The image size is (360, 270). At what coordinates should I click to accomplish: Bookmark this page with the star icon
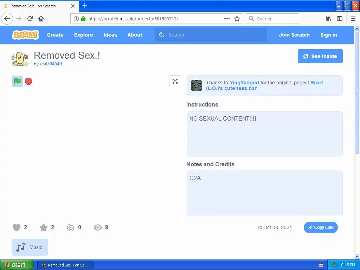click(237, 19)
